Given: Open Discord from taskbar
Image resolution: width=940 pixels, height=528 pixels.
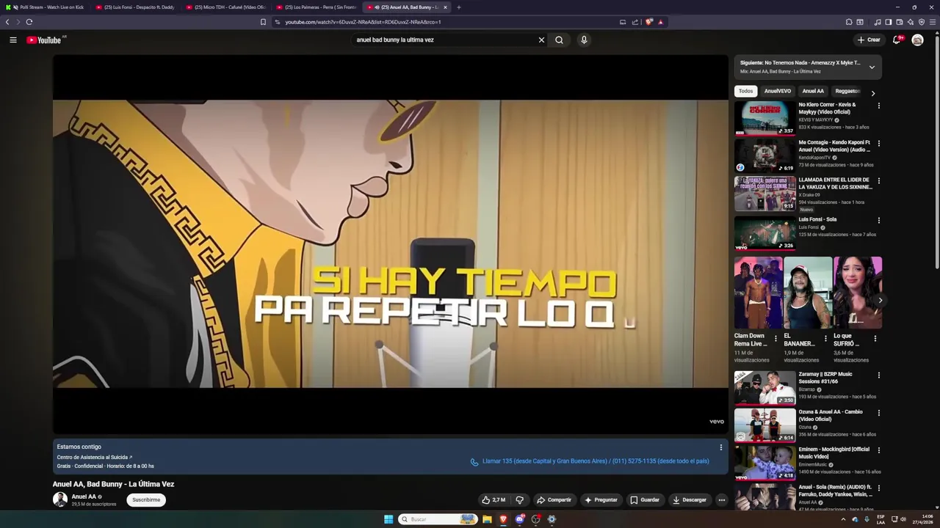Looking at the screenshot, I should click(519, 519).
